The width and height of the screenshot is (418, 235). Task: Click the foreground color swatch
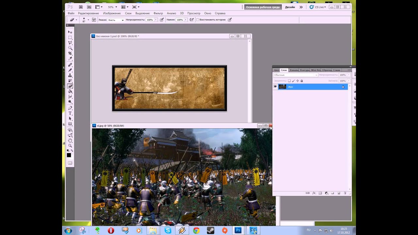point(69,155)
